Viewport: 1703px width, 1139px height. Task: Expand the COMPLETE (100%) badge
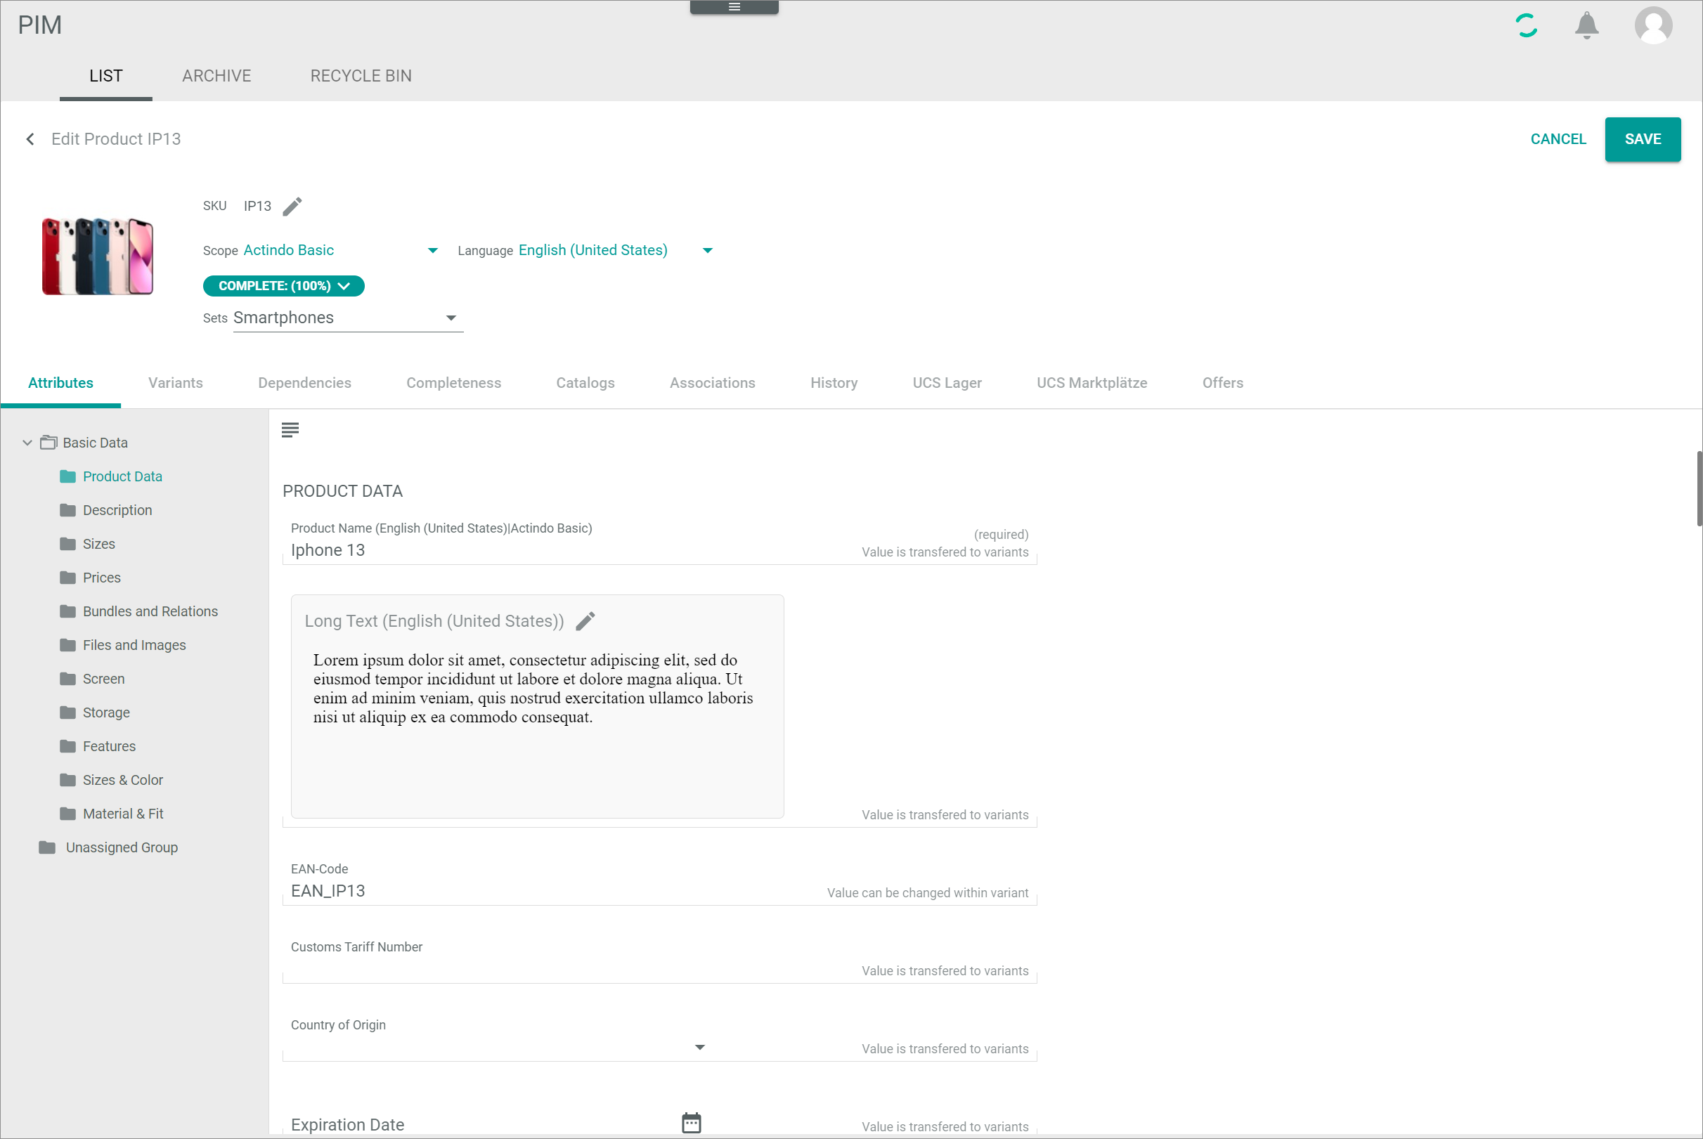283,286
